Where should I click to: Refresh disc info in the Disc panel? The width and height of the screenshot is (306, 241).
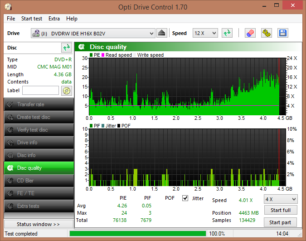click(x=66, y=48)
